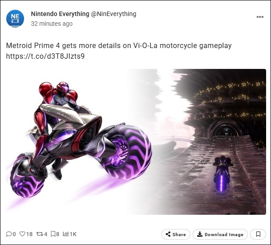Open the Vi-O-La motorcycle post image

coord(136,142)
